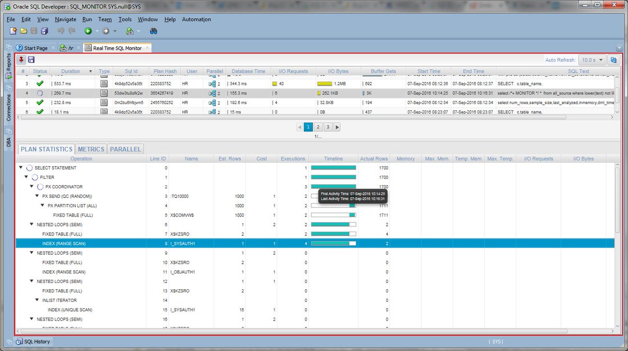Click the green checkmark status in row 3
Viewport: 628px width, 351px height.
pos(40,84)
